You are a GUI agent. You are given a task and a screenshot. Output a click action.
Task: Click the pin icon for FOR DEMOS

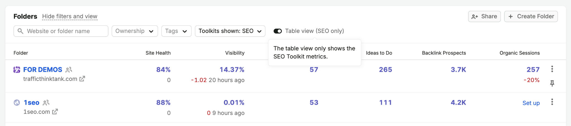[552, 83]
